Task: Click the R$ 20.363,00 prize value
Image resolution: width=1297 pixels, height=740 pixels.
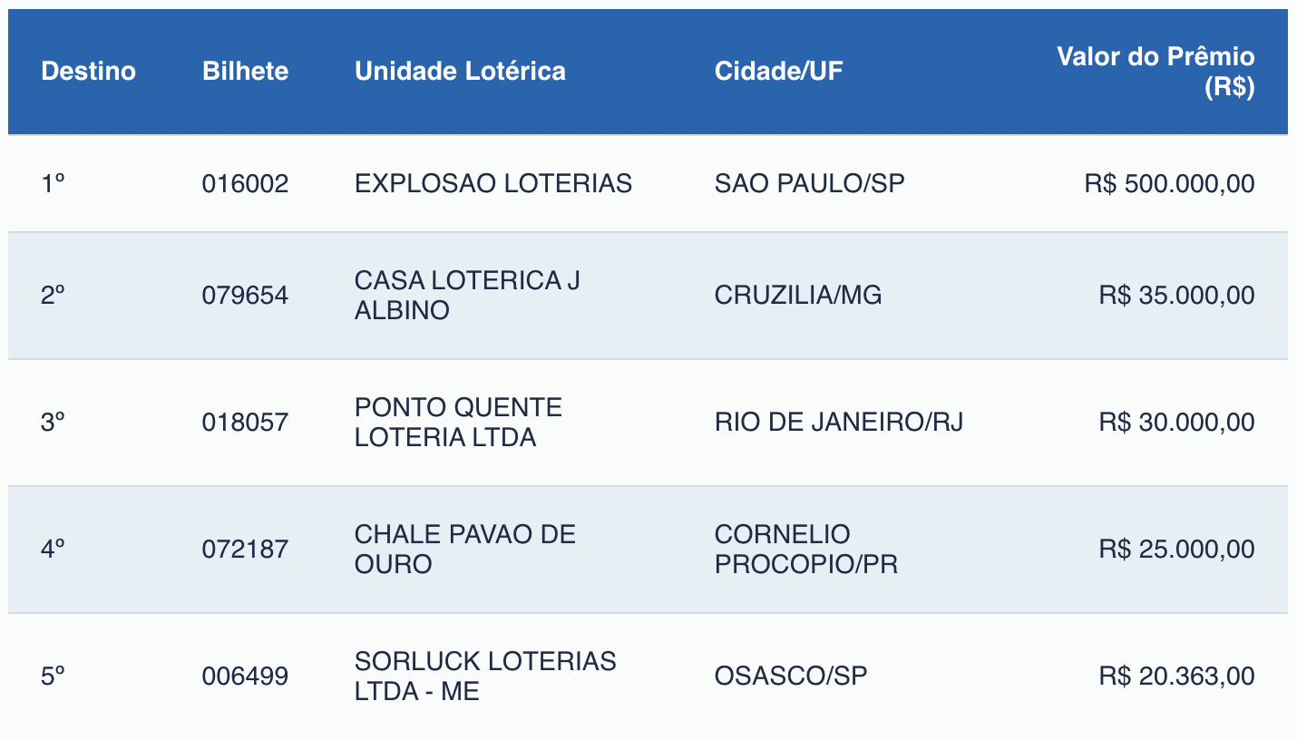Action: [1176, 677]
